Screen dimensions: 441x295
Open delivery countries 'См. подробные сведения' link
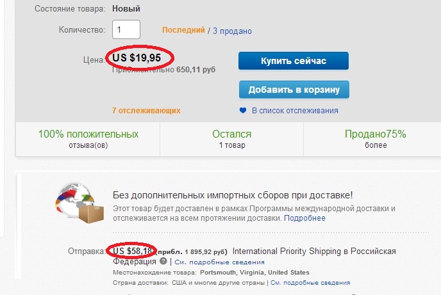[x=310, y=282]
